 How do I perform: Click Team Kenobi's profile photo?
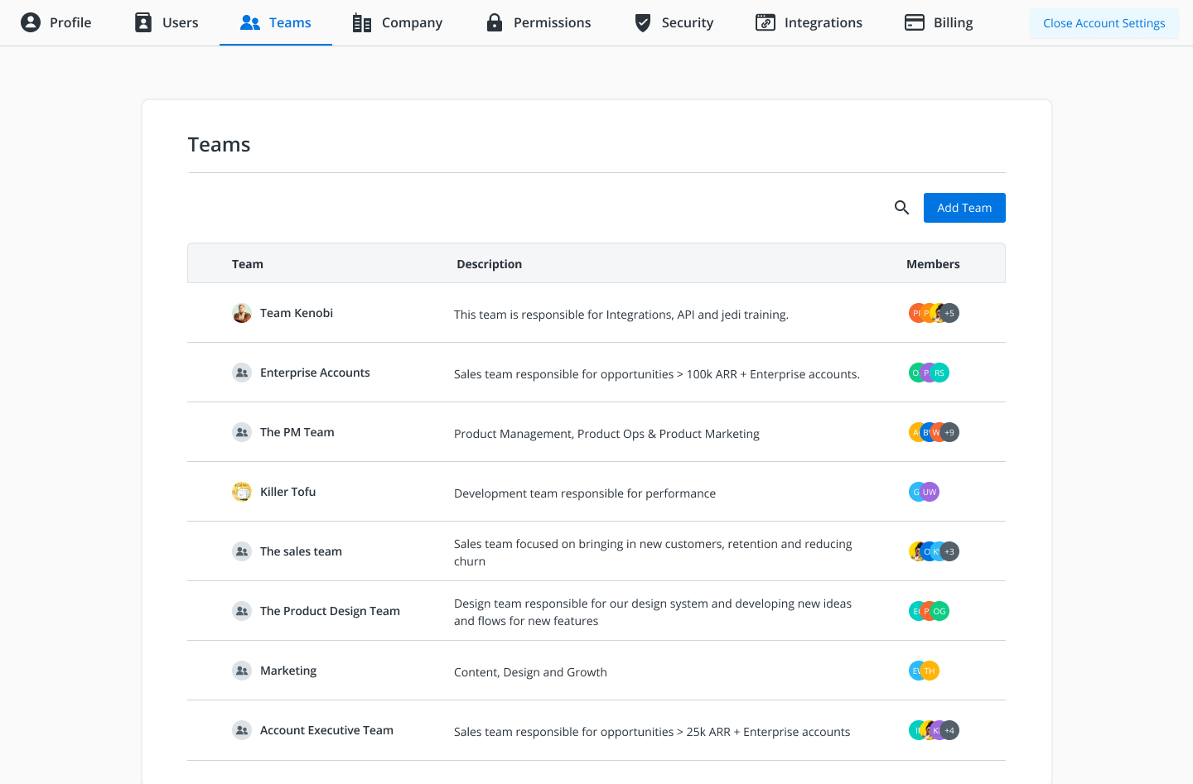point(241,313)
